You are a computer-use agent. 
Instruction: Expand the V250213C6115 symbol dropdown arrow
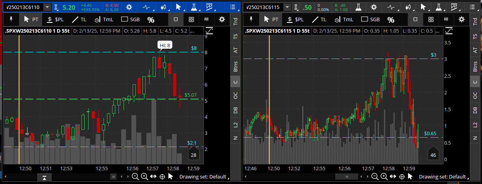[288, 7]
